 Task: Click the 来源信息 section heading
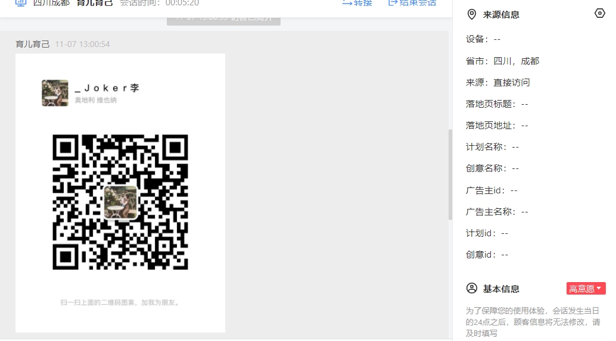point(501,15)
